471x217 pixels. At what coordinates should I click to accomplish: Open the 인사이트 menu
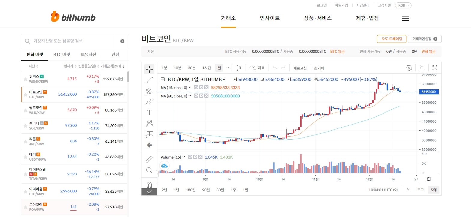coord(270,18)
